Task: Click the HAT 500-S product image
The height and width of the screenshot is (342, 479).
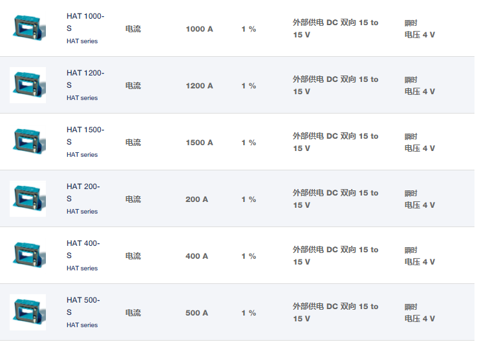Action: click(28, 312)
